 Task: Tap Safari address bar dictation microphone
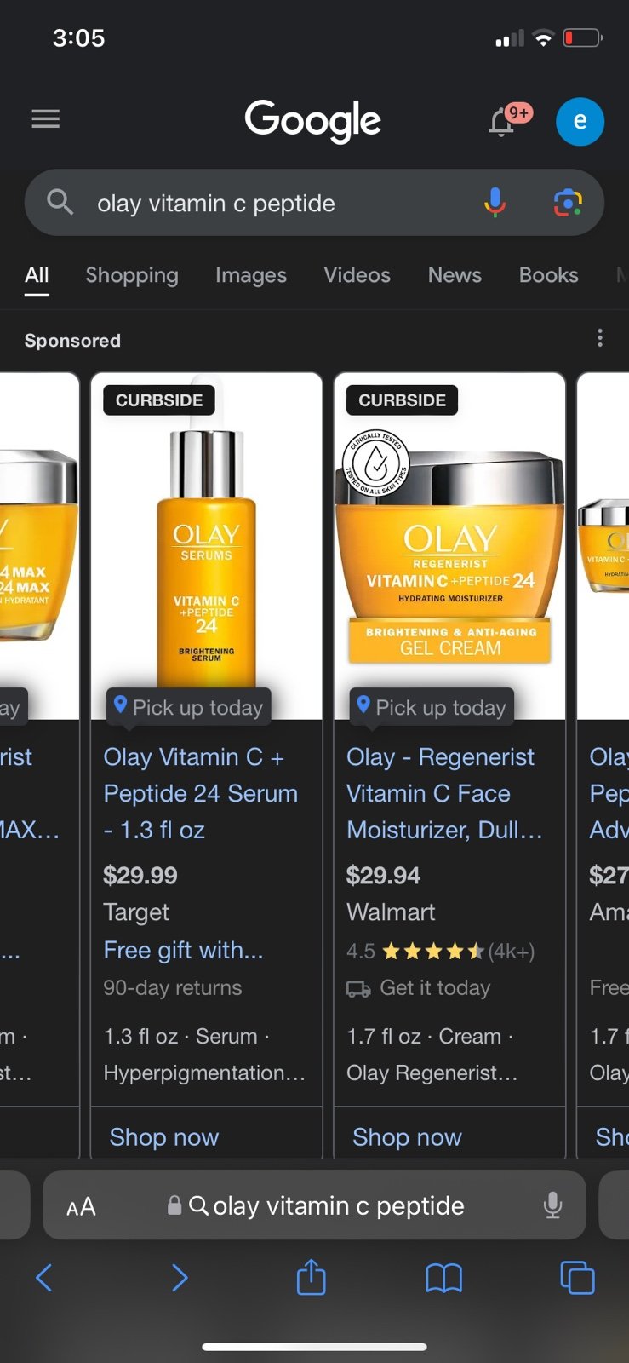(x=552, y=1205)
